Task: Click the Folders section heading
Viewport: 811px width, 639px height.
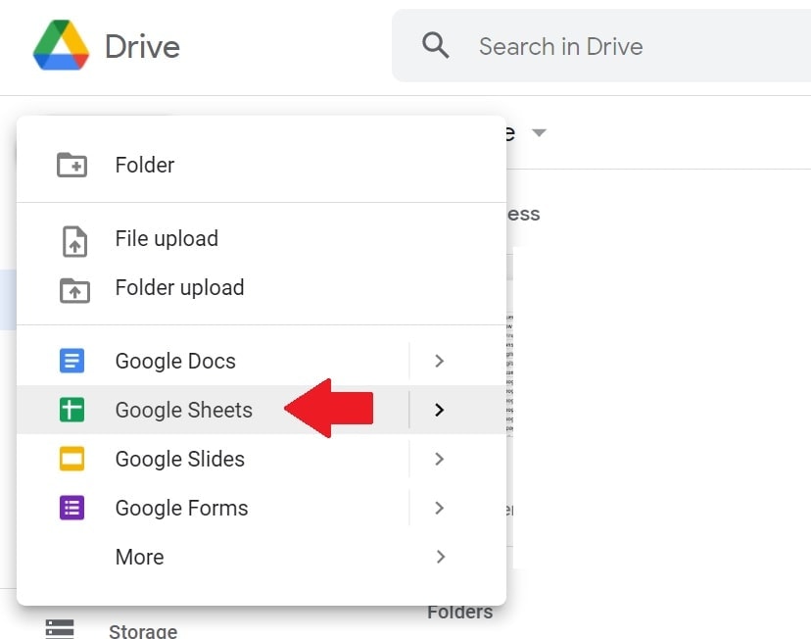Action: [x=459, y=613]
